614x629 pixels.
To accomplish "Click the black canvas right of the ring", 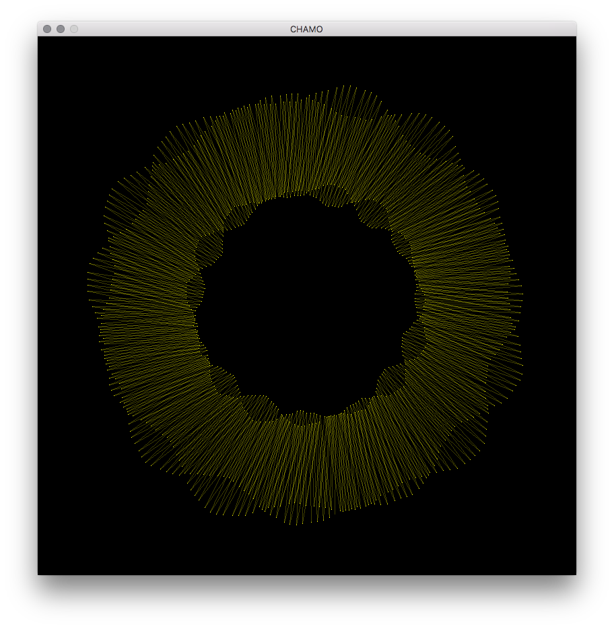I will (572, 303).
